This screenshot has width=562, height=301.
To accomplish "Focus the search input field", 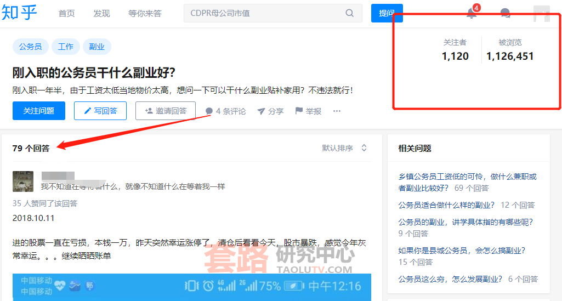I will [263, 13].
